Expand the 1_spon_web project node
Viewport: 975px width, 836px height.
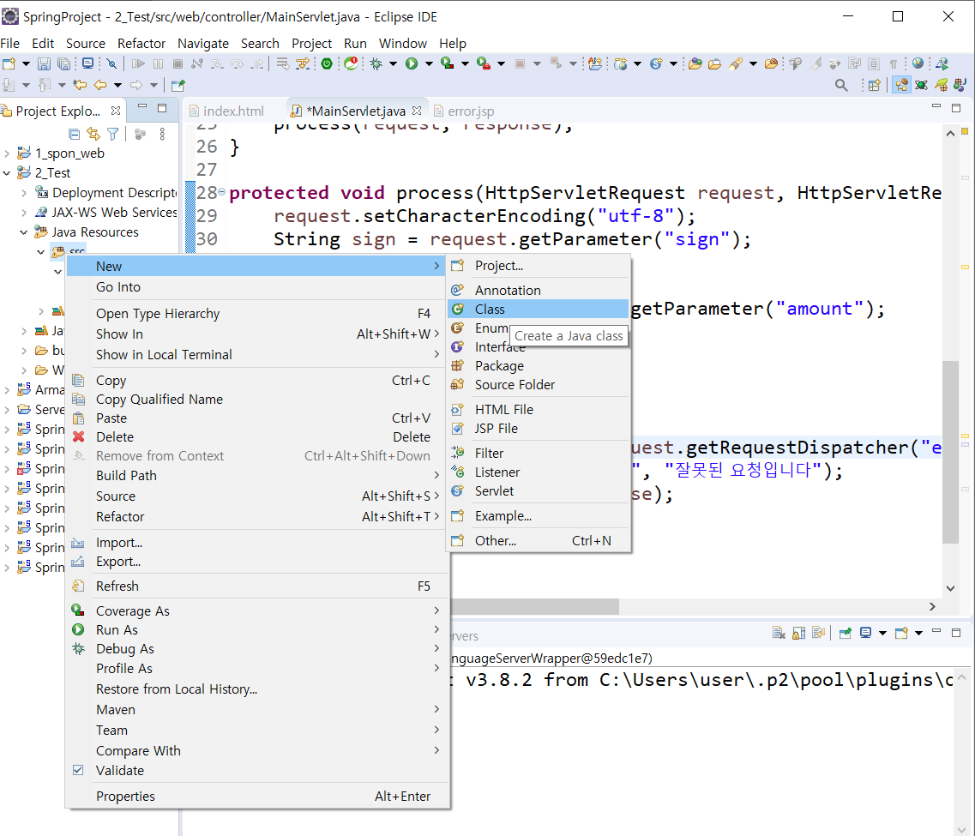pos(7,153)
